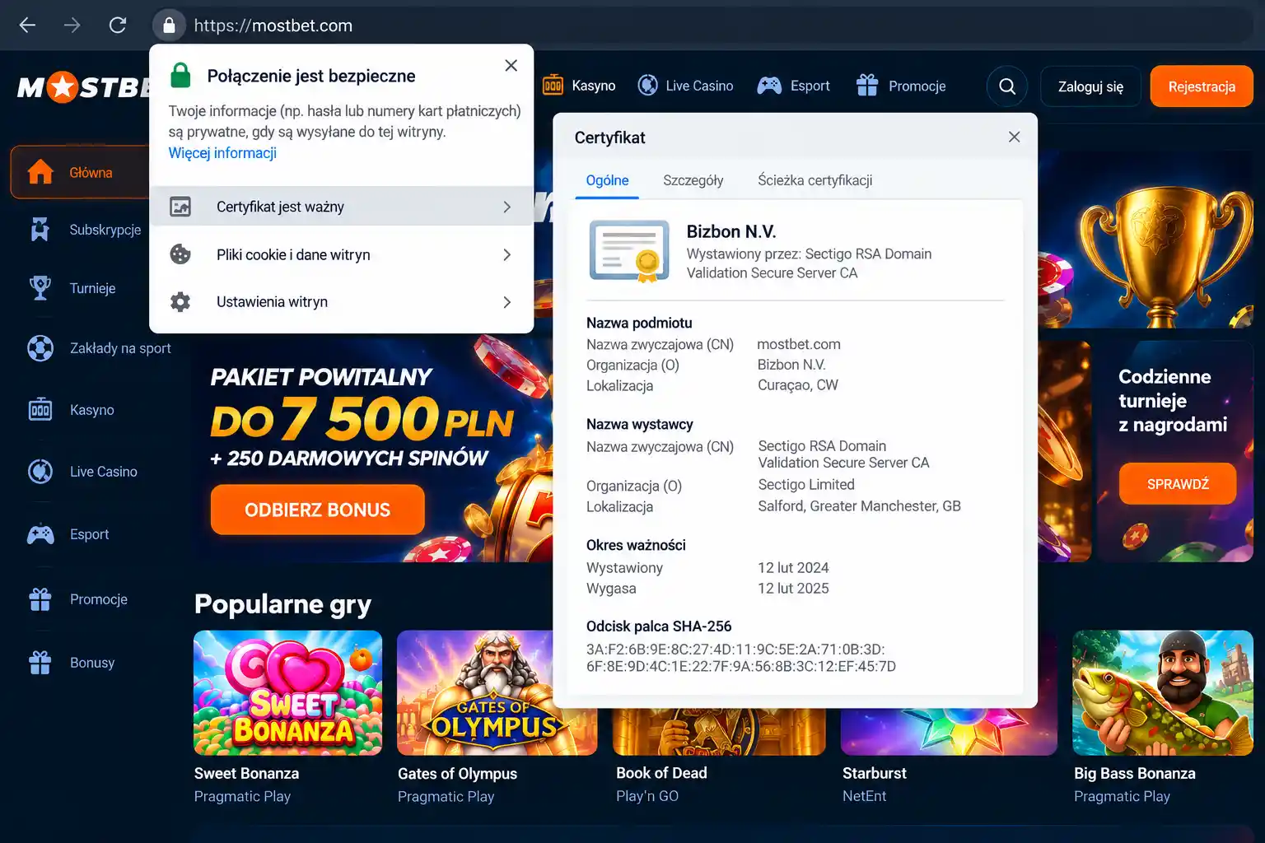
Task: Click the Zakłady na sport ball icon
Action: [x=40, y=348]
